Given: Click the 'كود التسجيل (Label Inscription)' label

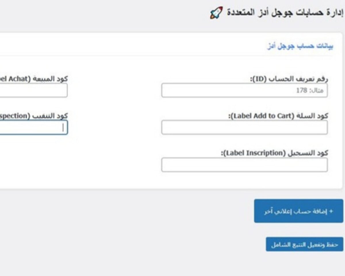Looking at the screenshot, I should (274, 153).
